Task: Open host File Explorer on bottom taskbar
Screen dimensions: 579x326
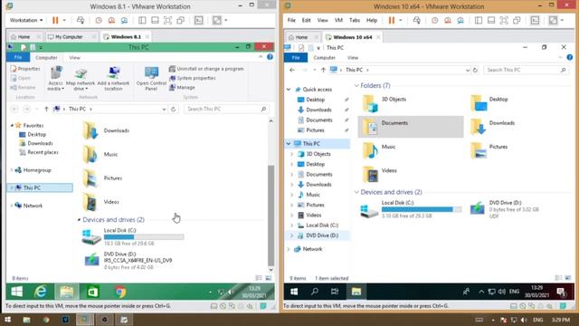Action: coord(26,320)
